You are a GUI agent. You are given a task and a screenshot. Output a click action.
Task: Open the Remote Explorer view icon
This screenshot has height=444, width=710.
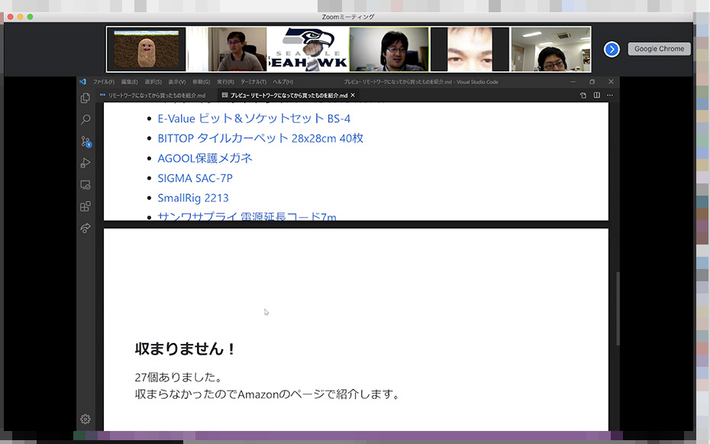86,185
